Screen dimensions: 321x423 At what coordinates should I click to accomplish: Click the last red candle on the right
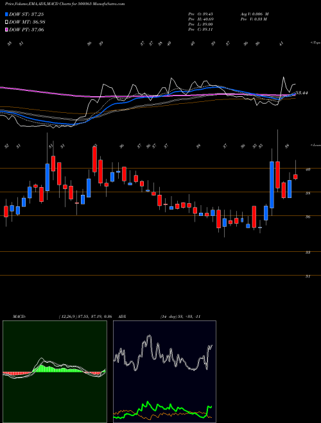click(x=295, y=177)
